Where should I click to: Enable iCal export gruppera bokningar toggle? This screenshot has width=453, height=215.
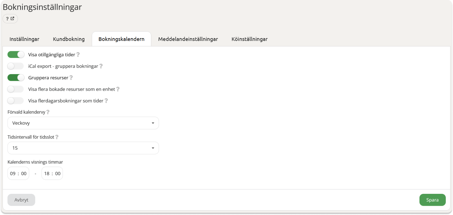point(16,66)
